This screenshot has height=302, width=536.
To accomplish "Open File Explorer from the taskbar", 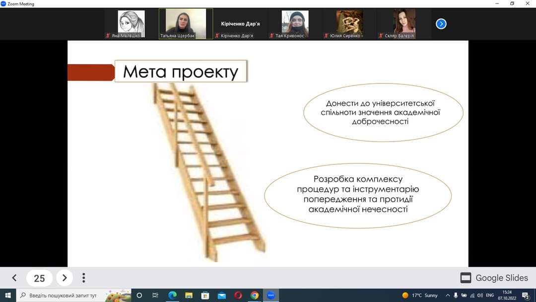I will 189,295.
